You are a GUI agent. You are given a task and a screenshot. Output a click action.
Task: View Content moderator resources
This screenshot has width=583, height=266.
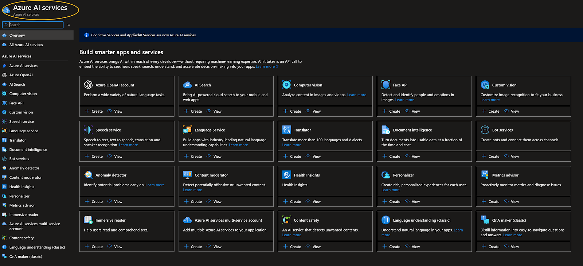pyautogui.click(x=214, y=201)
